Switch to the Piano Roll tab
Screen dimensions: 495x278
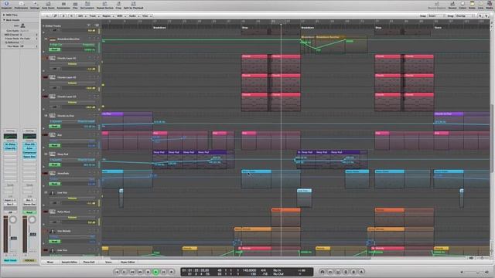coord(89,262)
